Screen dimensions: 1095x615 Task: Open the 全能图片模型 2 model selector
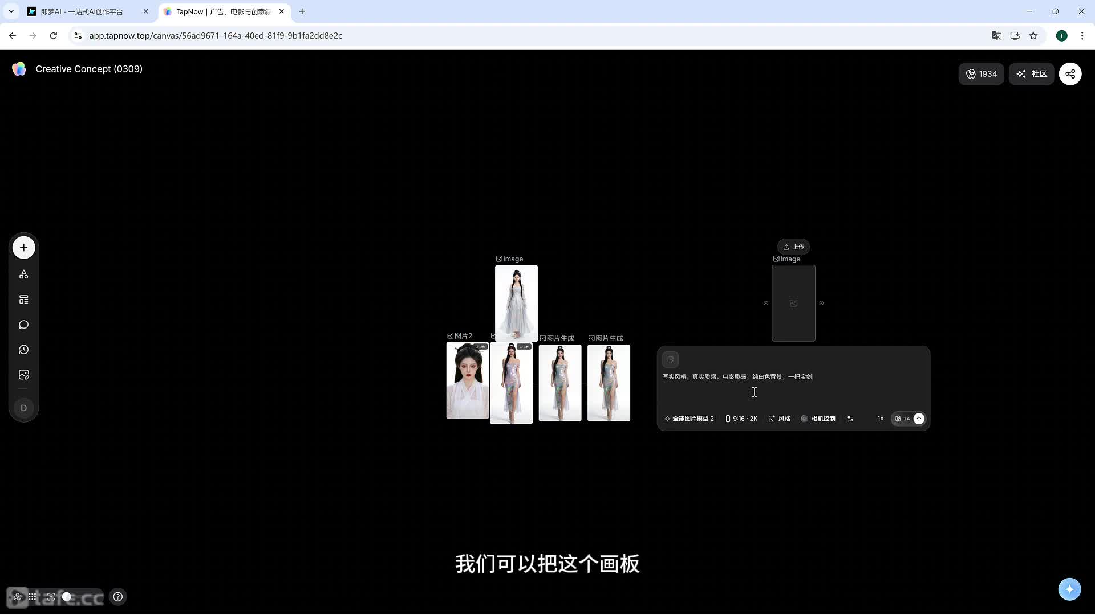point(689,419)
